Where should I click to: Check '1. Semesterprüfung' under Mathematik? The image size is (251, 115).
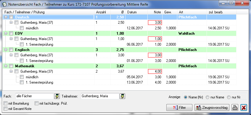click(22, 82)
